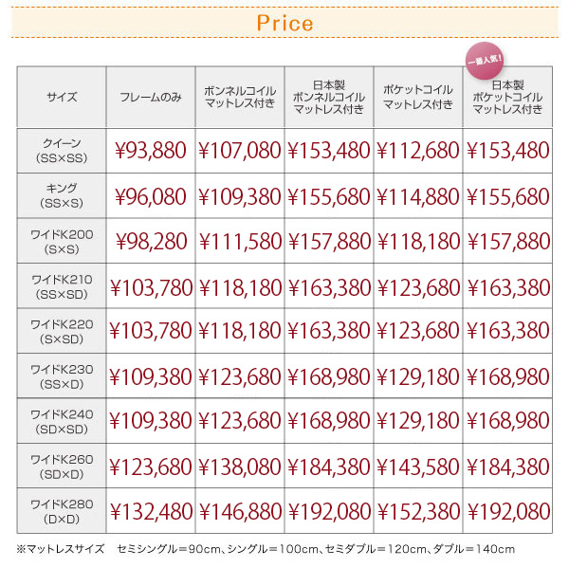Screen dimensions: 569x586
Task: Choose the ワイドK200 (S×S) row label
Action: [62, 242]
